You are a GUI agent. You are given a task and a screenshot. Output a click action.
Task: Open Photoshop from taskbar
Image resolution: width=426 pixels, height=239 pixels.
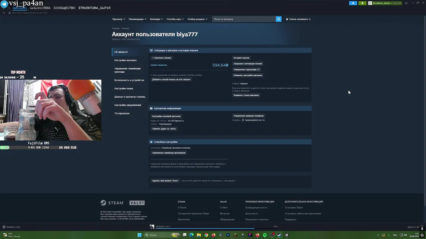click(x=228, y=235)
